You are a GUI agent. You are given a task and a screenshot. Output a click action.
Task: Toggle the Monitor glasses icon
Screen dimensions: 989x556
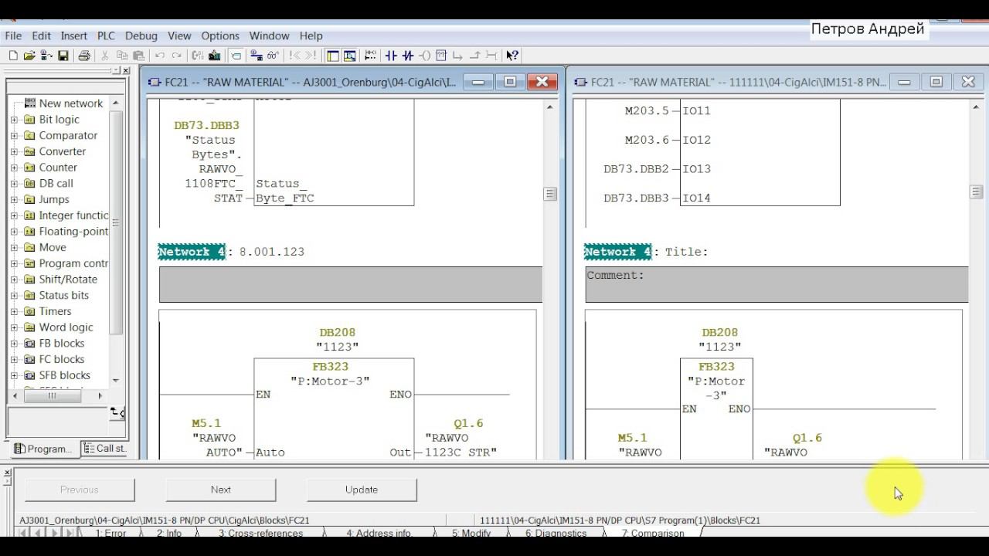click(x=273, y=56)
